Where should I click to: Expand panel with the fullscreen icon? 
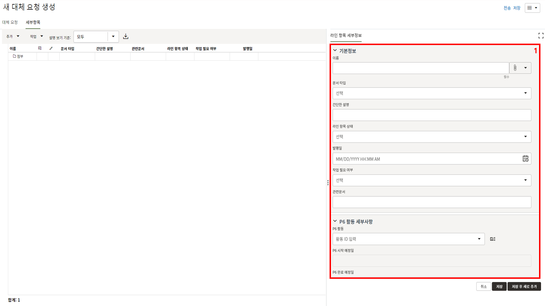point(541,35)
